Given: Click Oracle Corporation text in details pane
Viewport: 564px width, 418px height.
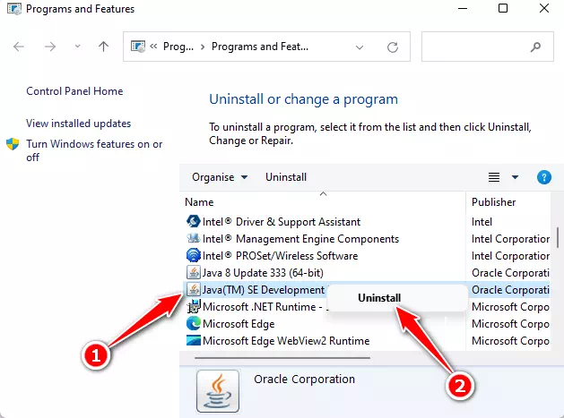Looking at the screenshot, I should 304,380.
